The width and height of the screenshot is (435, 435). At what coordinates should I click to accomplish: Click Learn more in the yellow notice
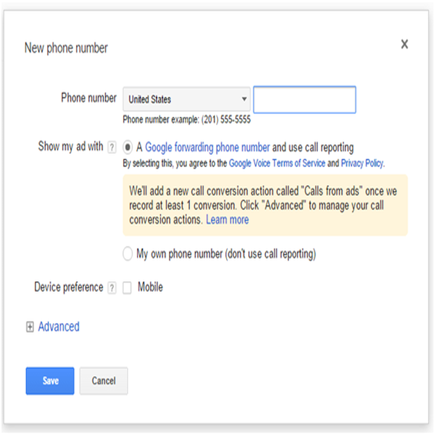tap(227, 220)
